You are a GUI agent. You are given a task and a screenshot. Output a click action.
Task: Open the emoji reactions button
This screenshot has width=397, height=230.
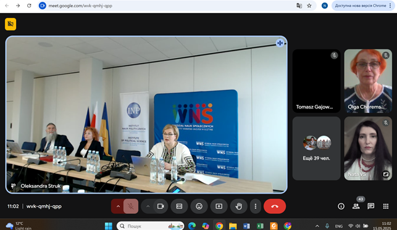199,206
